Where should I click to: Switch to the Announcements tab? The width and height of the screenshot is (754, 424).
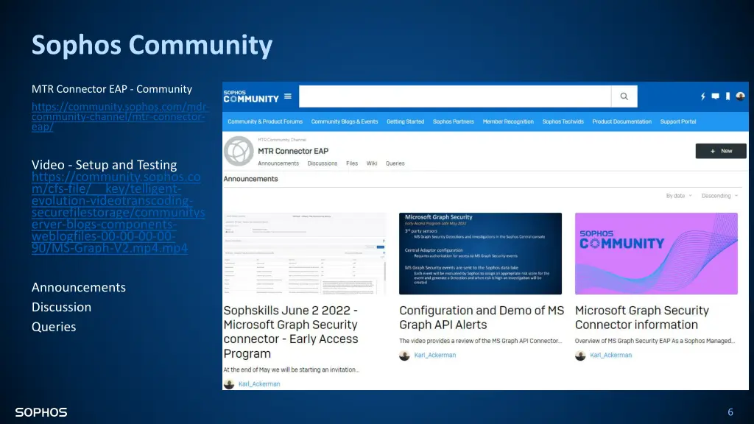pyautogui.click(x=278, y=163)
